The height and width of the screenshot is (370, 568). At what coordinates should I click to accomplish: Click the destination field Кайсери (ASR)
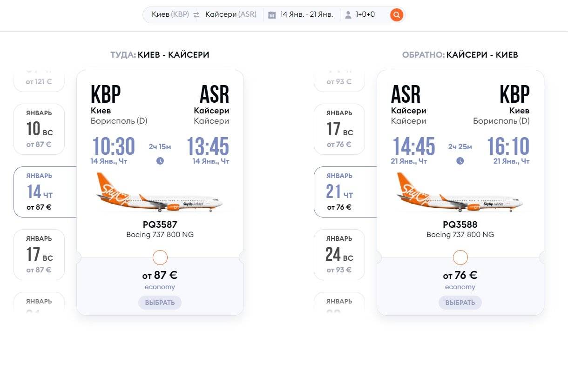click(230, 14)
